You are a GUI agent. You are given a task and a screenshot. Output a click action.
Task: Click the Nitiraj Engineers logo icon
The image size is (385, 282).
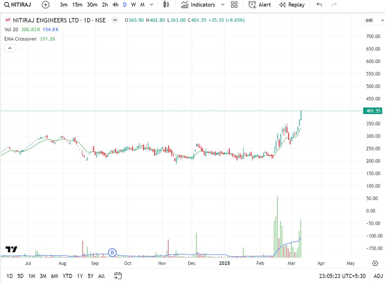coord(8,20)
